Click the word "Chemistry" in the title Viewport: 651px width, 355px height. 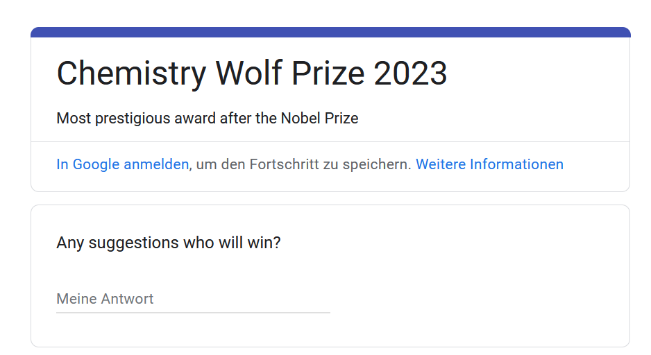pyautogui.click(x=131, y=73)
